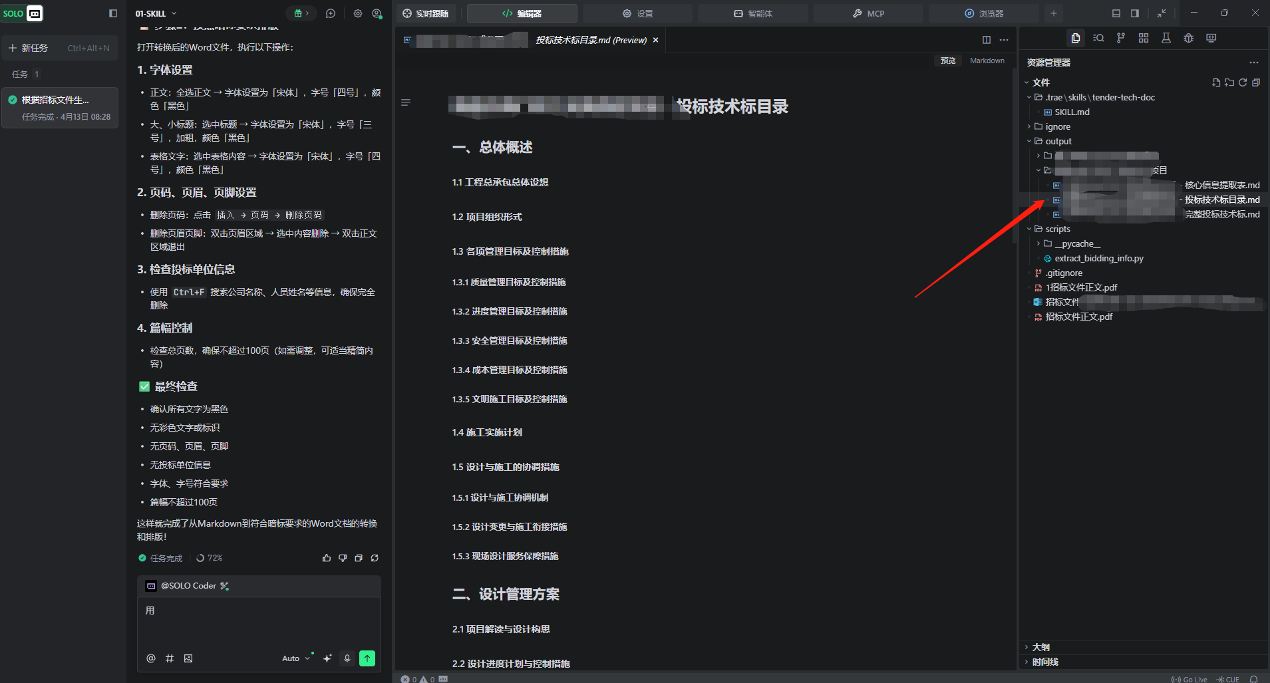This screenshot has width=1270, height=683.
Task: Open the search panel in the sidebar
Action: pyautogui.click(x=1098, y=39)
